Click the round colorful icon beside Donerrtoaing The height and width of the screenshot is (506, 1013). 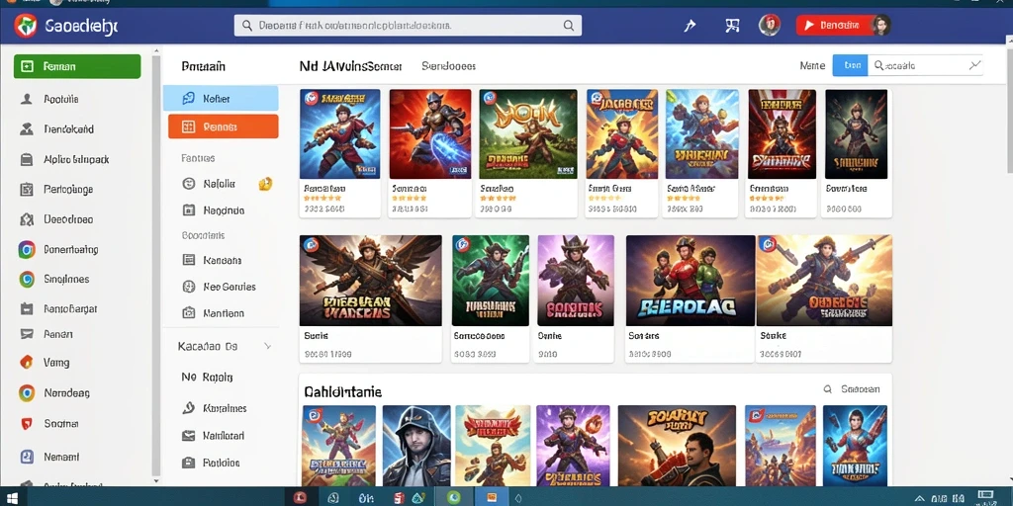[27, 250]
